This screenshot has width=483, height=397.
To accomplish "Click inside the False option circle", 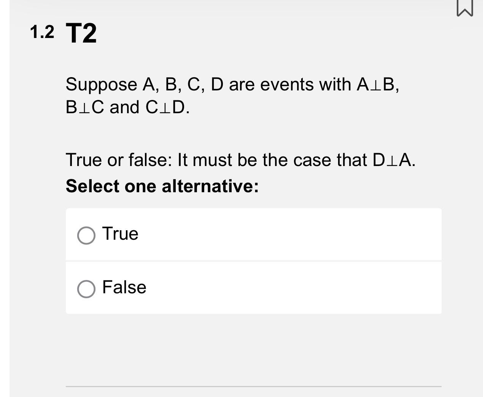I will [x=86, y=288].
